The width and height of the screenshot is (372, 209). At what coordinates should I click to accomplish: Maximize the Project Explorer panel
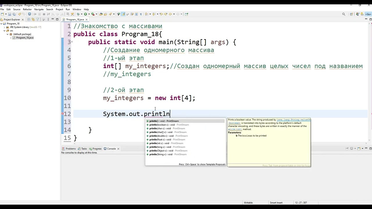(x=57, y=19)
